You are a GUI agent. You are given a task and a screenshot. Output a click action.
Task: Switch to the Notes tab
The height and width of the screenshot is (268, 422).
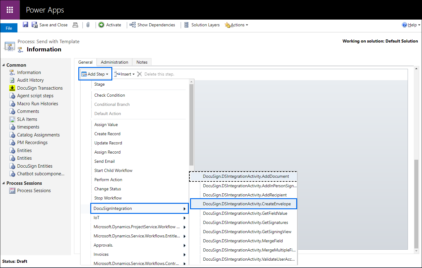142,62
